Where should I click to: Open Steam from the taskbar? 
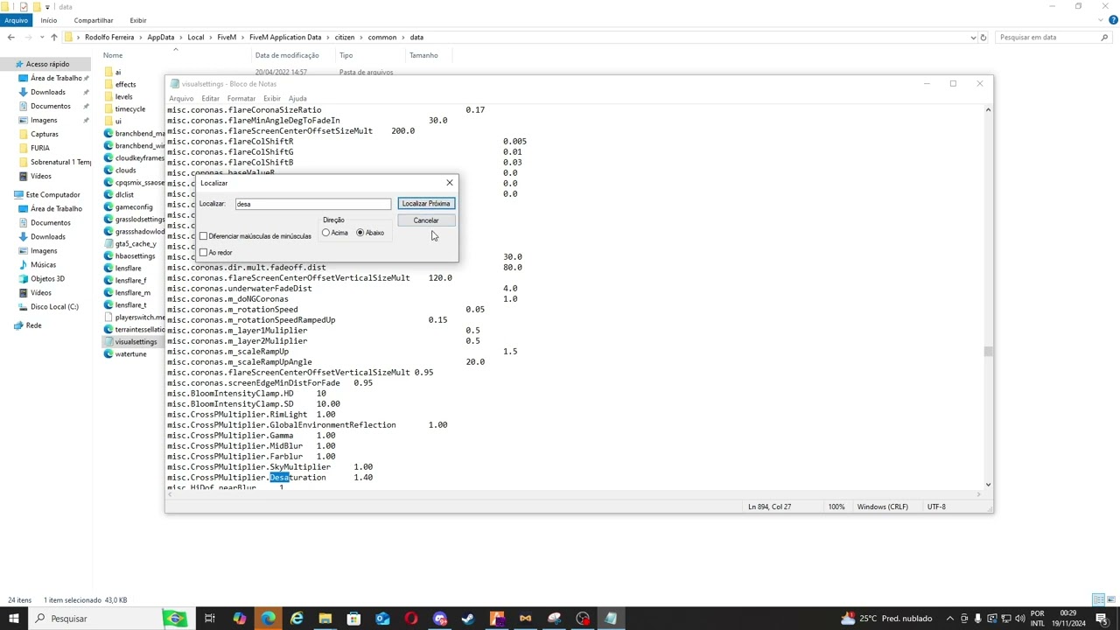click(468, 619)
